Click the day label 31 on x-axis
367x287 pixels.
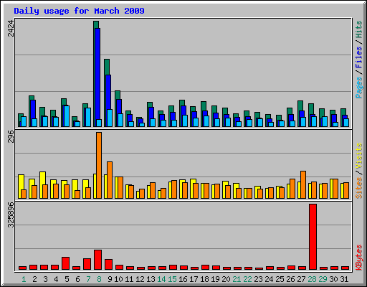coord(344,279)
